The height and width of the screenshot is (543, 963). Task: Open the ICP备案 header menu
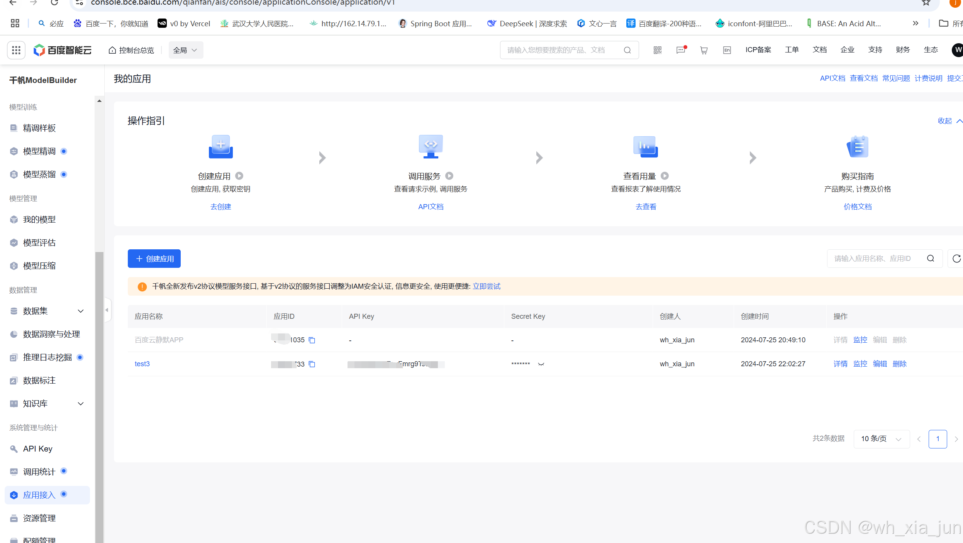click(x=758, y=50)
